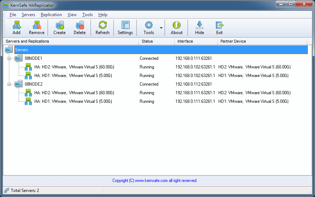Open the View menu
This screenshot has width=315, height=197.
coord(72,15)
